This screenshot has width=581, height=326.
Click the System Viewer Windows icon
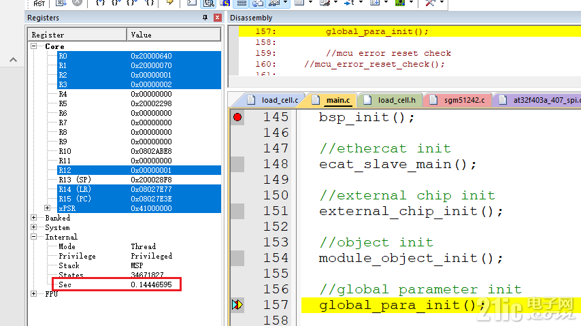click(400, 3)
